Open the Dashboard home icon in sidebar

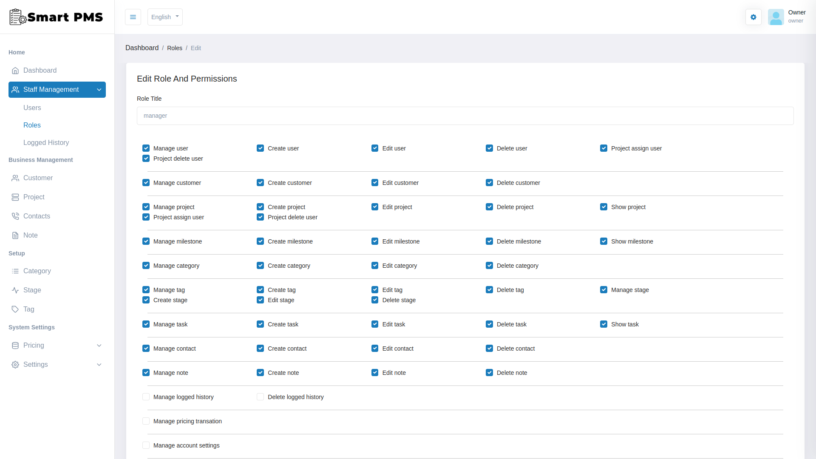16,71
